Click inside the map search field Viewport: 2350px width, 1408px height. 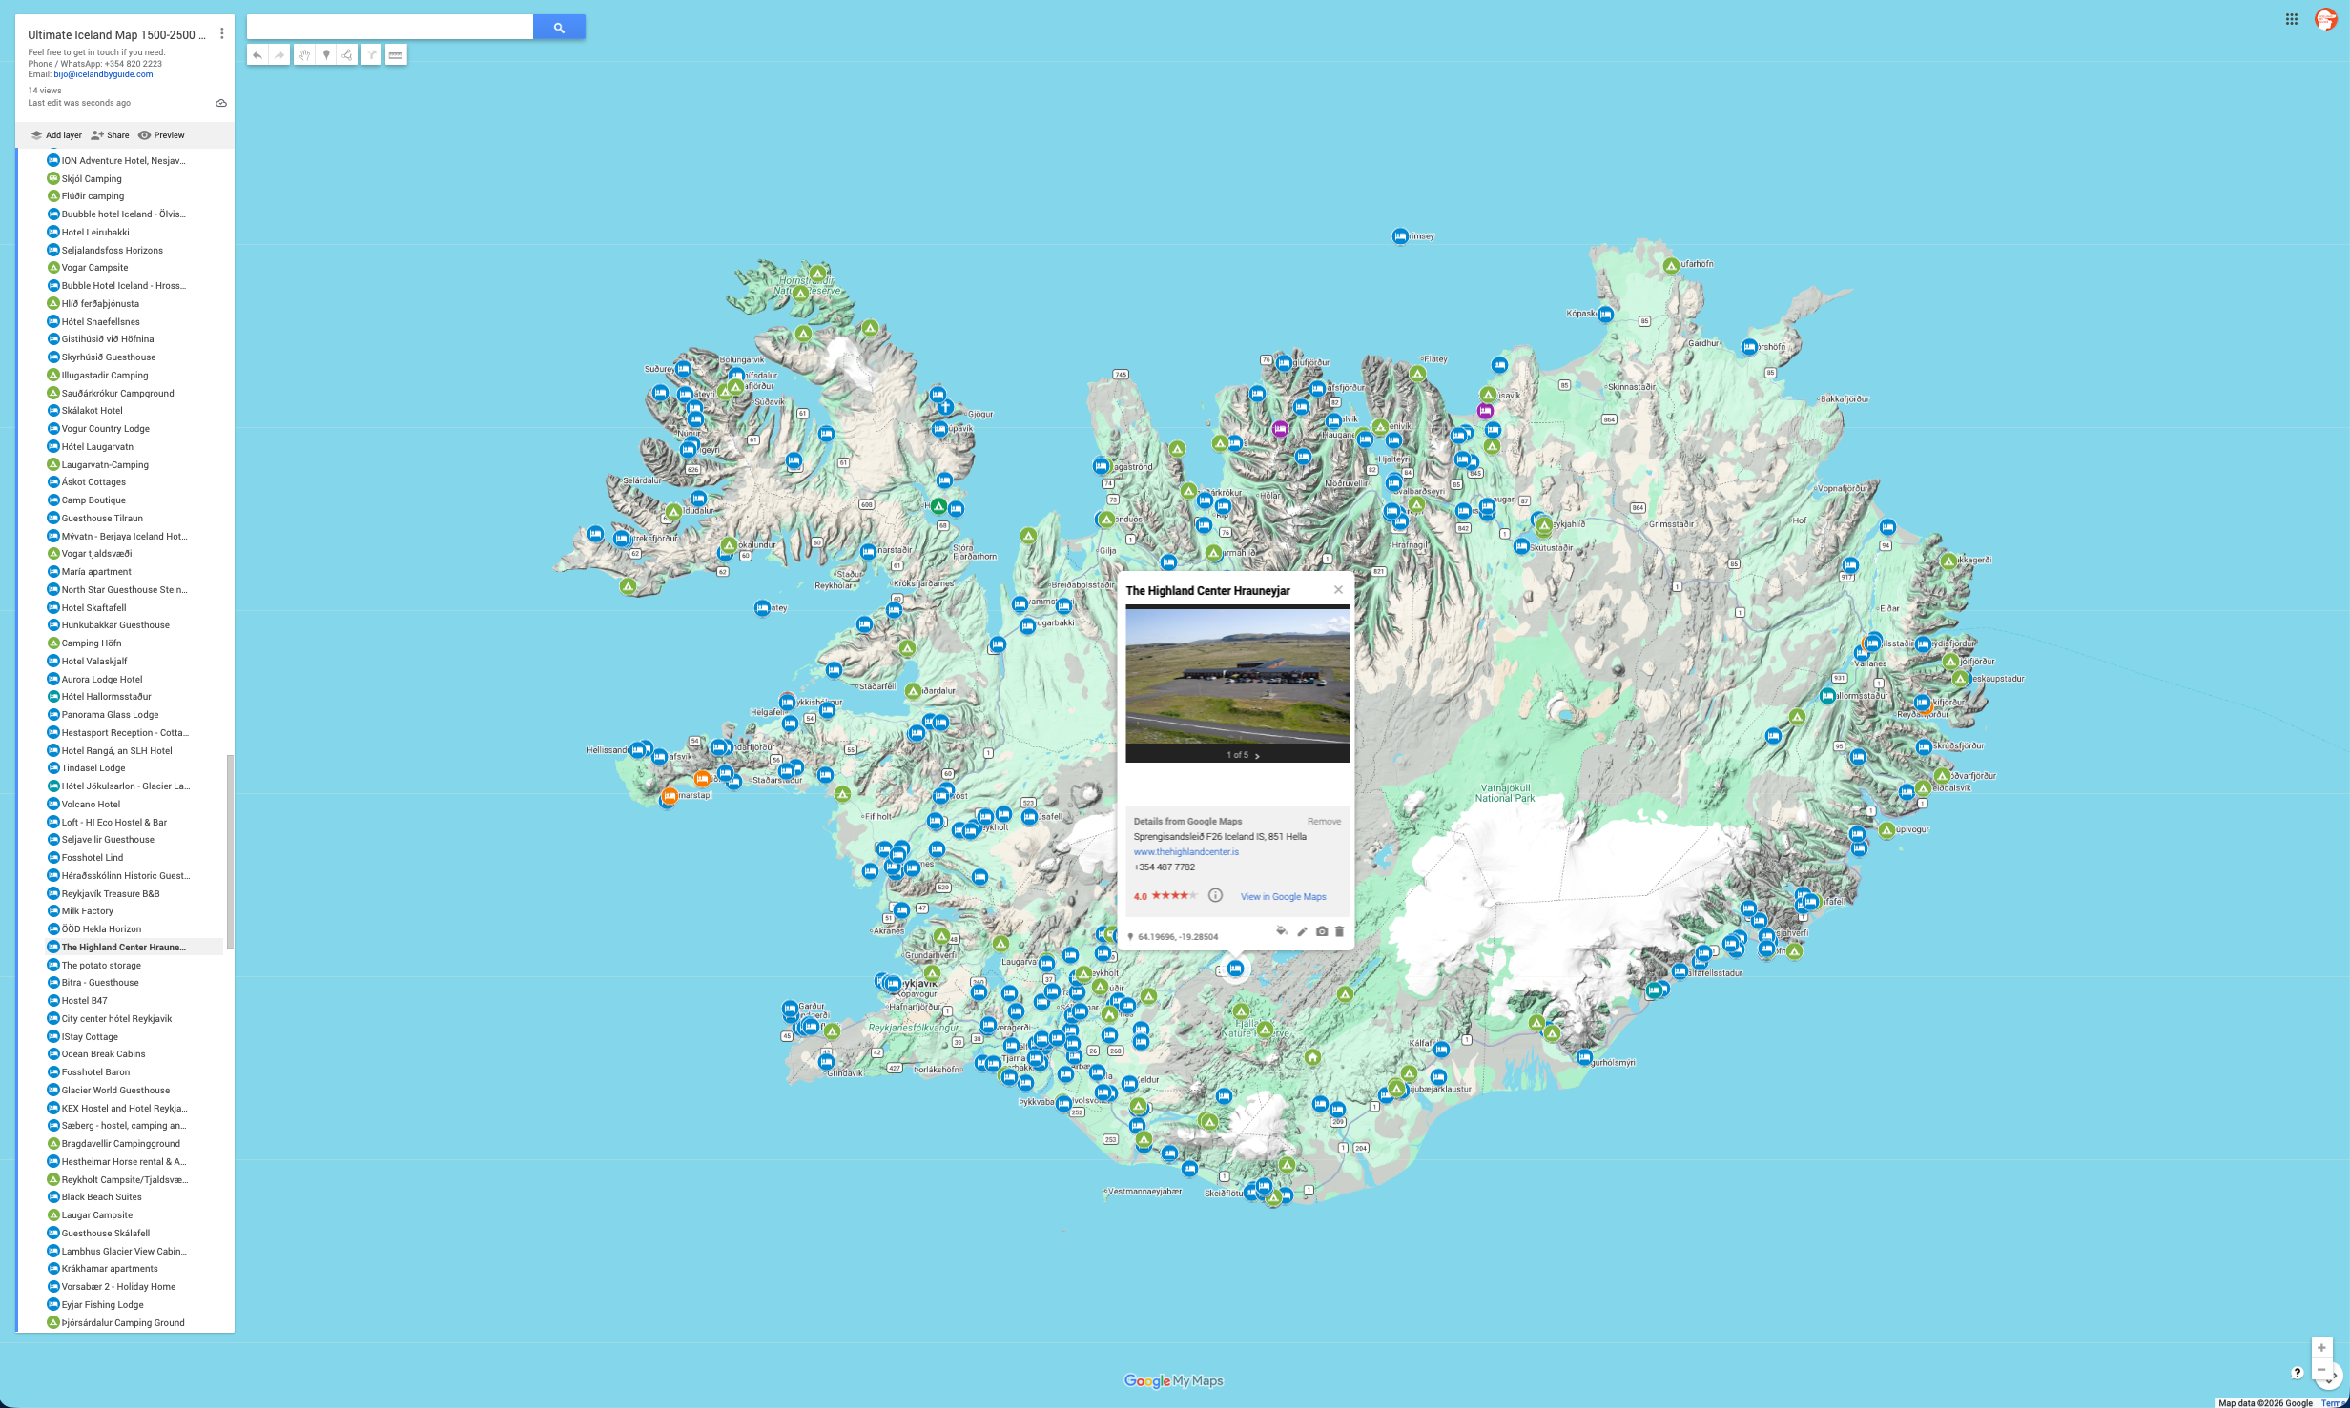pyautogui.click(x=389, y=28)
